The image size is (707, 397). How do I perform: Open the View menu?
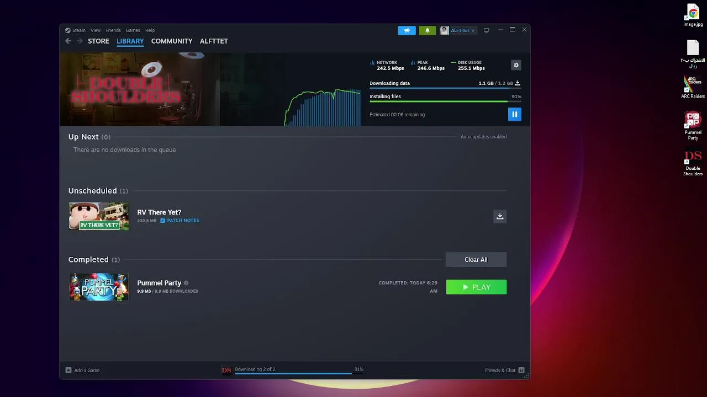click(x=96, y=30)
